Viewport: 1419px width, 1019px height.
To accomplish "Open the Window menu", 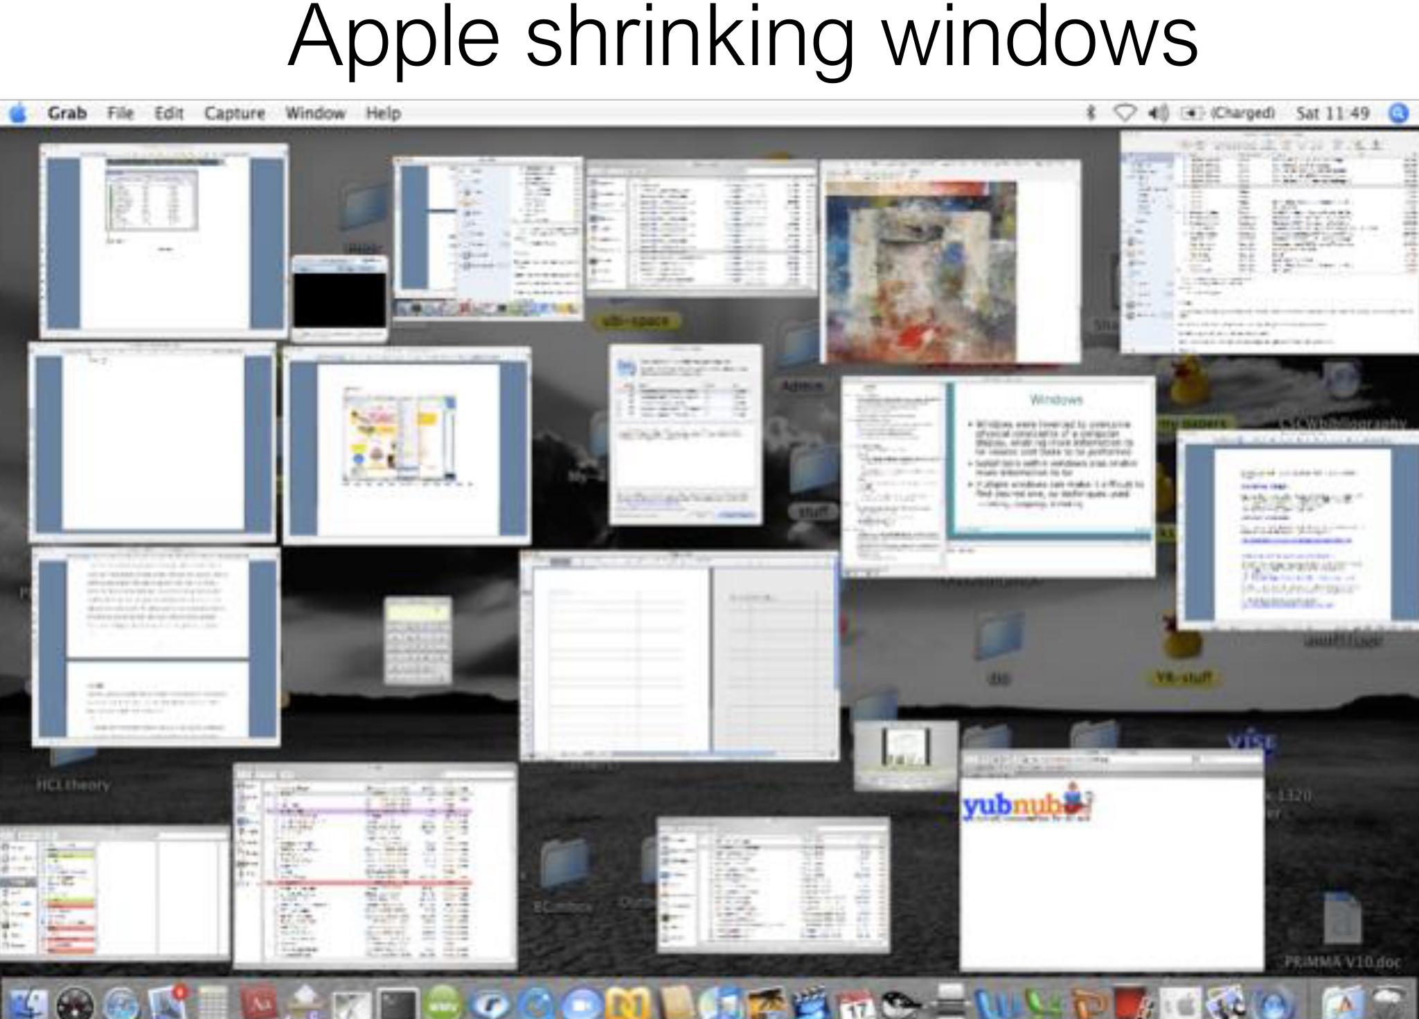I will 316,113.
